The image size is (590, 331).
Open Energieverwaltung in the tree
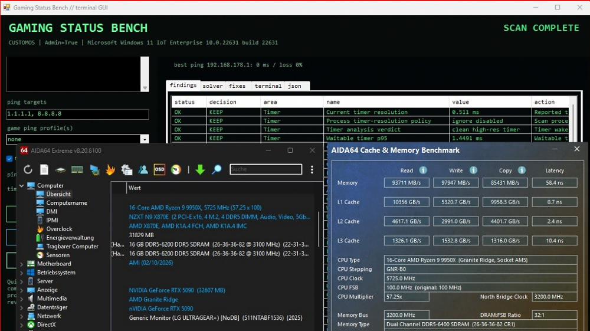(70, 238)
